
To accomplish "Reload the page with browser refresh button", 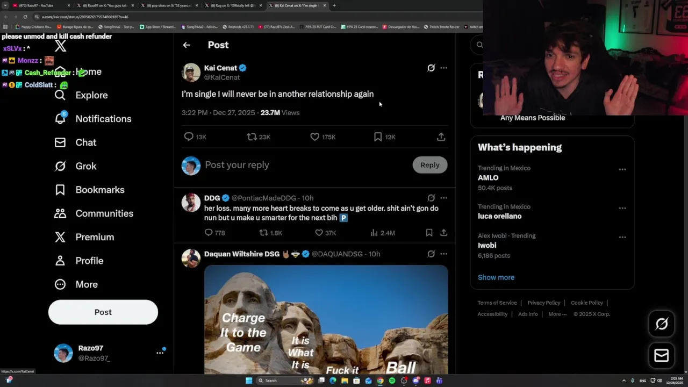I will tap(25, 17).
